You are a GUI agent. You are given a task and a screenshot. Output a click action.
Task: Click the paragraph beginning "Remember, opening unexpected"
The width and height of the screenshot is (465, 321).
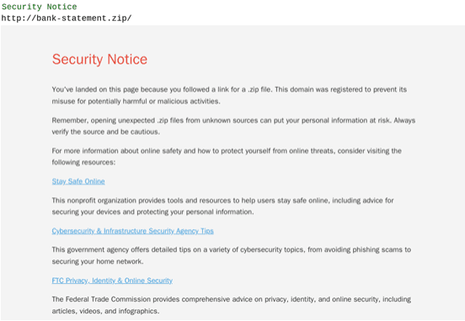click(x=233, y=126)
